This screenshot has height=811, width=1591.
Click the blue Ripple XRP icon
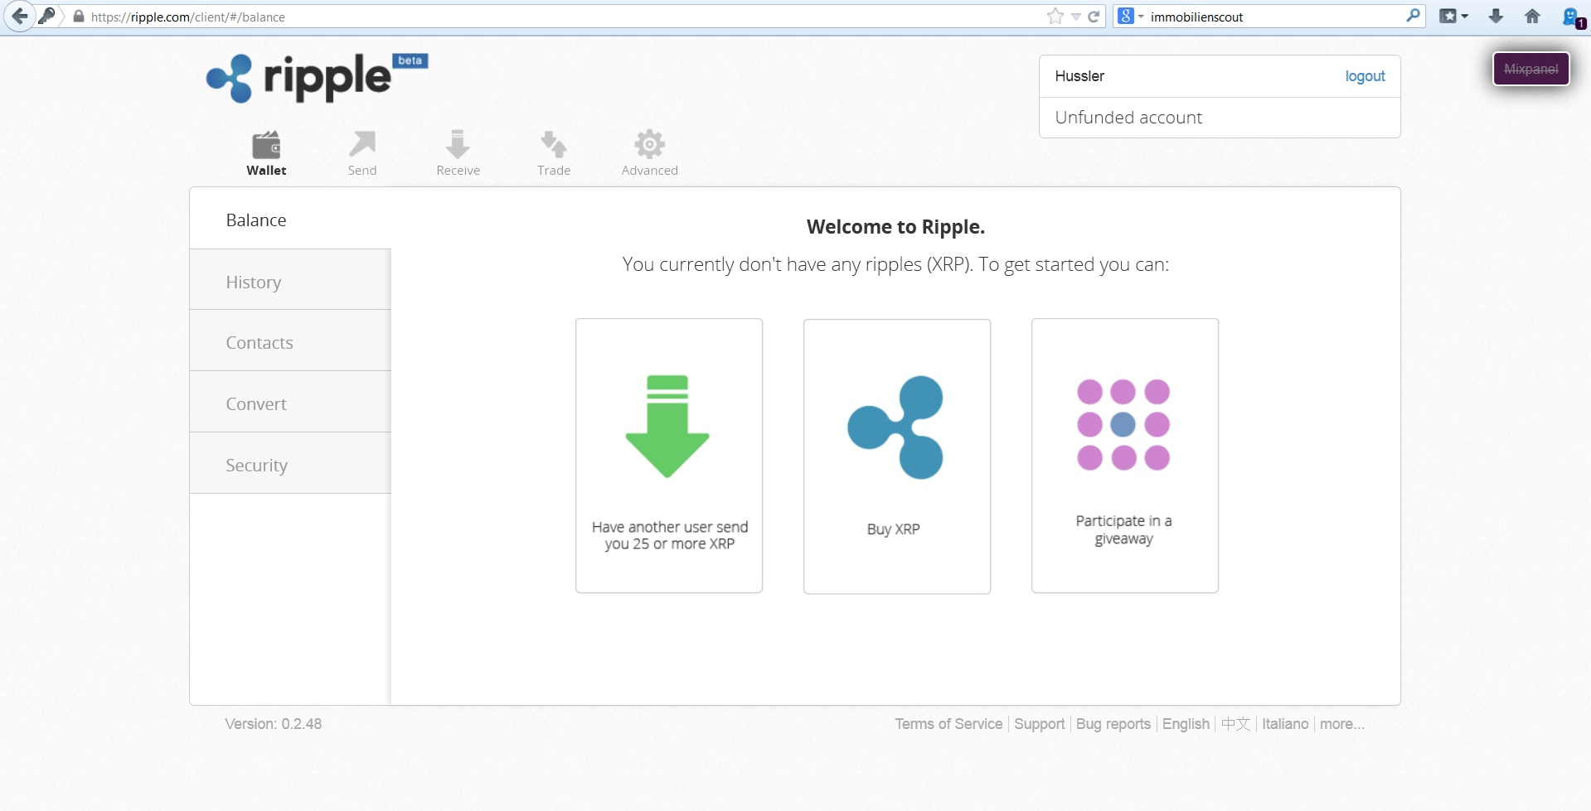click(x=895, y=427)
